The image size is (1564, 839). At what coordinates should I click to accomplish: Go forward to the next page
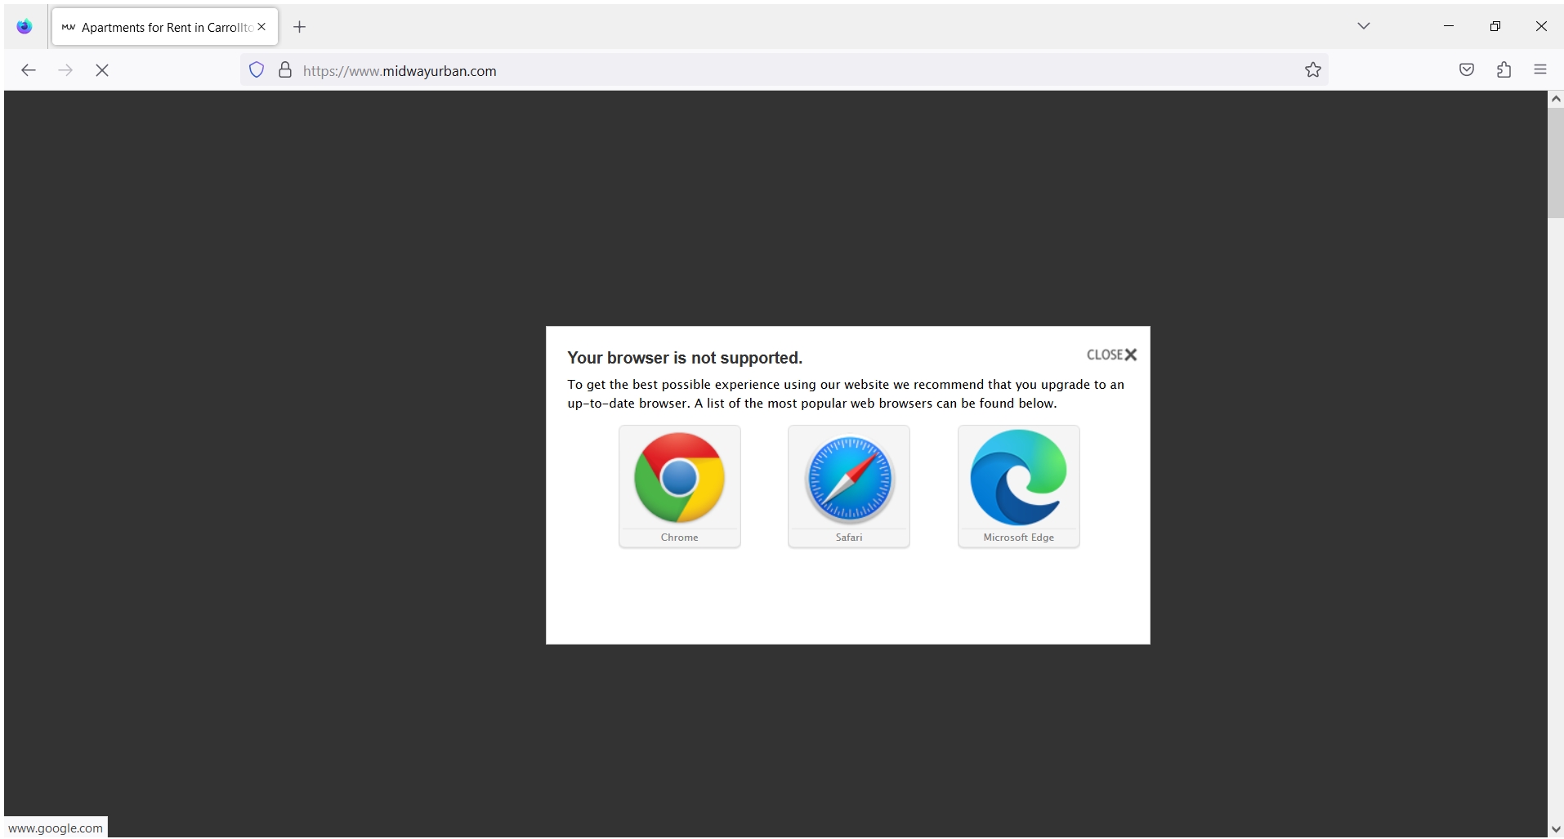(65, 70)
